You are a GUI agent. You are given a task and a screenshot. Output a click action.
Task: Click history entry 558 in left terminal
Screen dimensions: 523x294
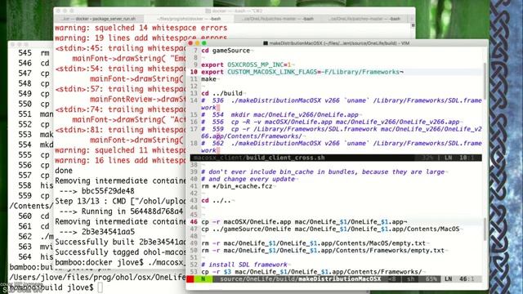35,185
